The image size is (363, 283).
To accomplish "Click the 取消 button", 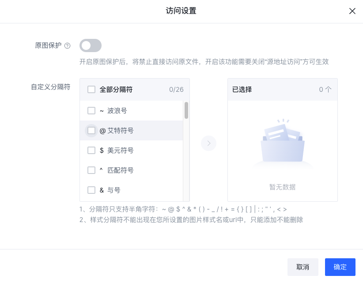I will (303, 267).
